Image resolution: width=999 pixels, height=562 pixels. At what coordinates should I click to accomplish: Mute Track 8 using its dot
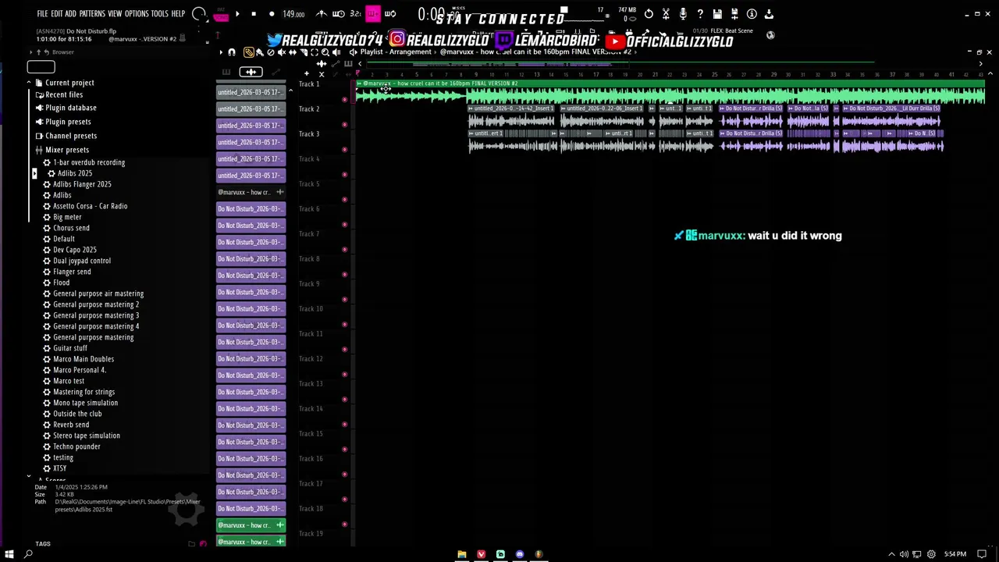tap(345, 274)
